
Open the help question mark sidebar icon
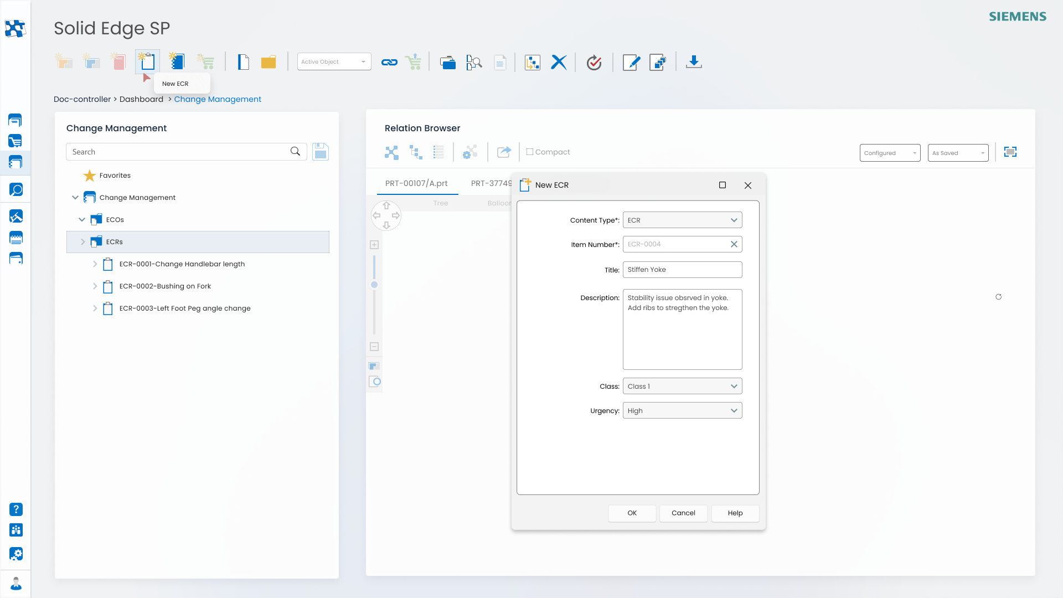(16, 509)
